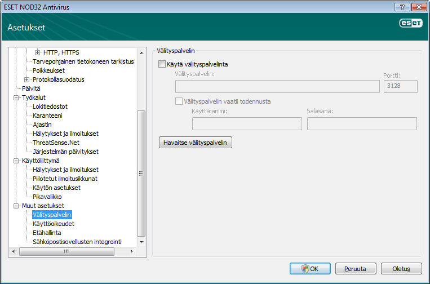Open Ajastin settings

(x=42, y=125)
